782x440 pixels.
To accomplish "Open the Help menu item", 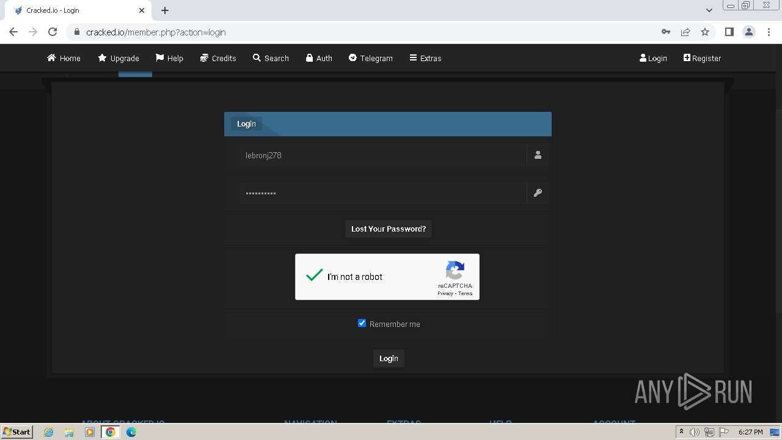I will tap(169, 58).
